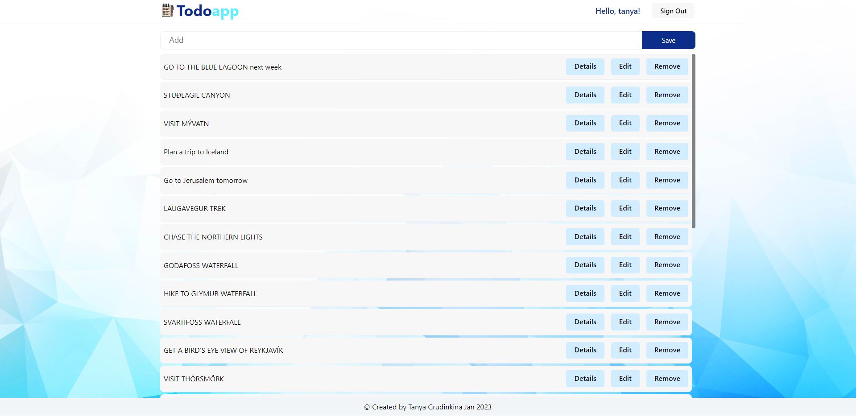Focus the Add todo input field
This screenshot has height=417, width=856.
[x=401, y=40]
